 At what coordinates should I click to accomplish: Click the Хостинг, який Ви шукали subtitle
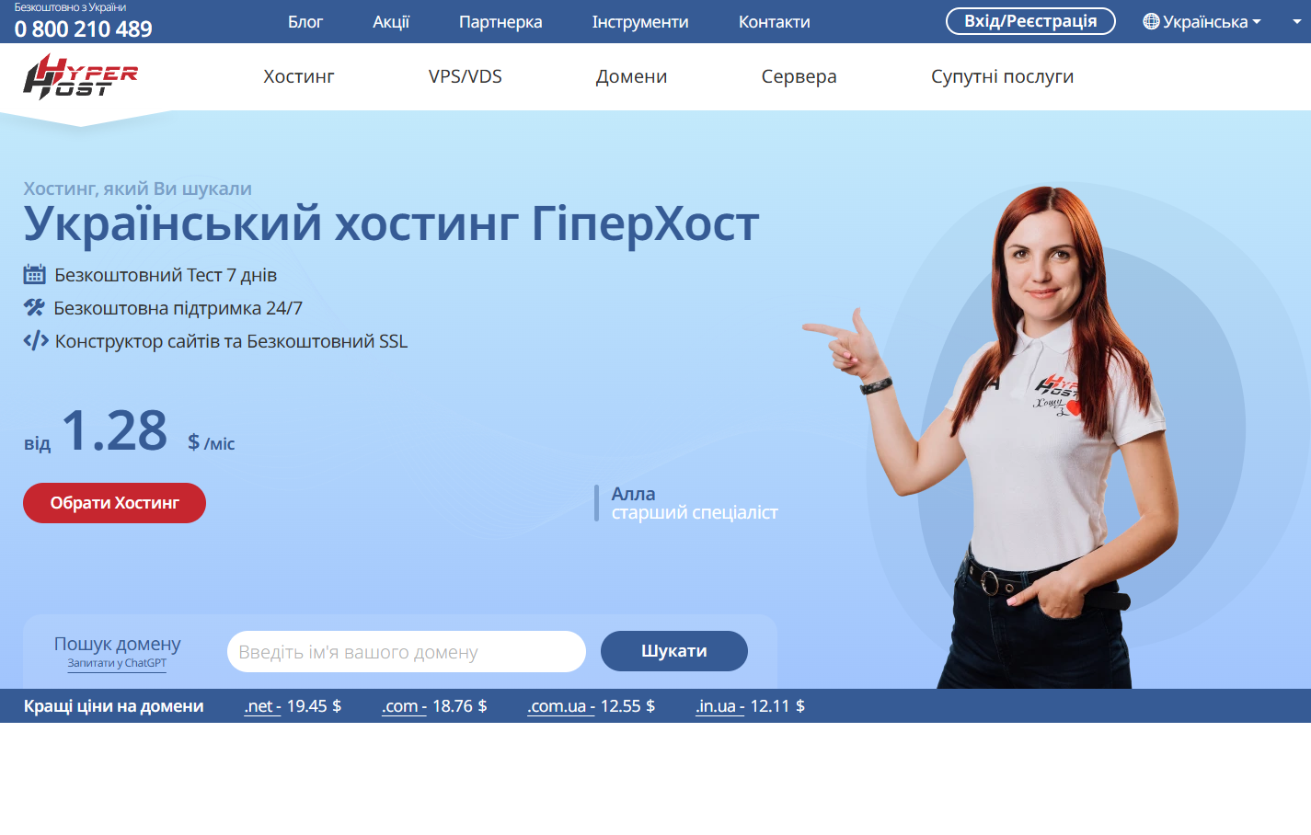tap(138, 189)
